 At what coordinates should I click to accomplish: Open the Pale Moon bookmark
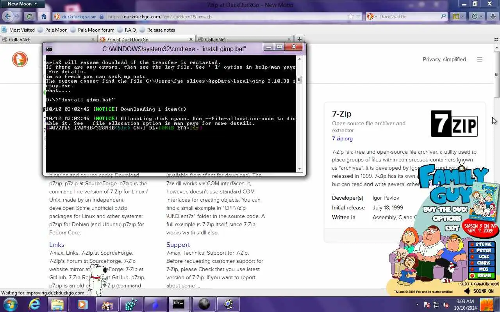coord(52,30)
